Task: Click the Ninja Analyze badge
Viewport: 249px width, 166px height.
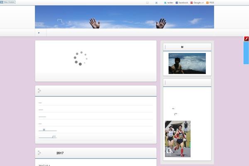Action: click(8, 2)
